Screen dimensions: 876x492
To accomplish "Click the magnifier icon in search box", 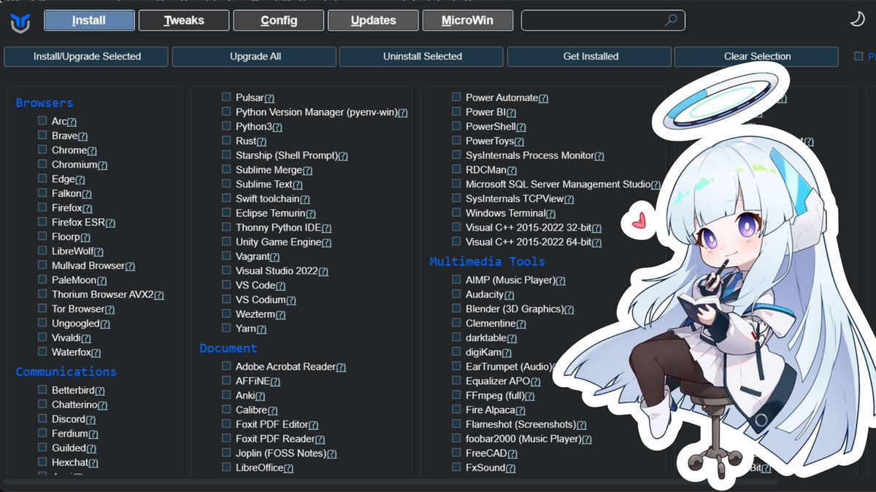I will click(671, 20).
